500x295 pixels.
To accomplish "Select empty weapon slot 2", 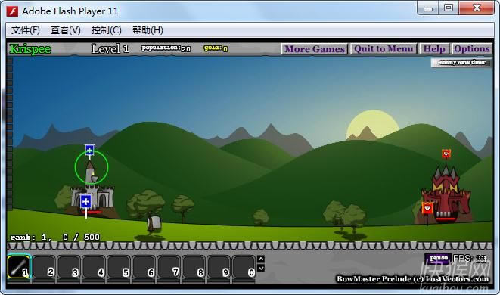I will click(x=44, y=267).
